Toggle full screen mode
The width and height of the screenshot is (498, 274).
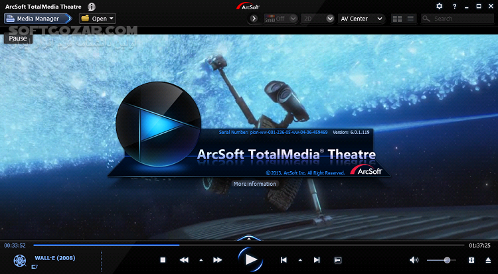471,260
